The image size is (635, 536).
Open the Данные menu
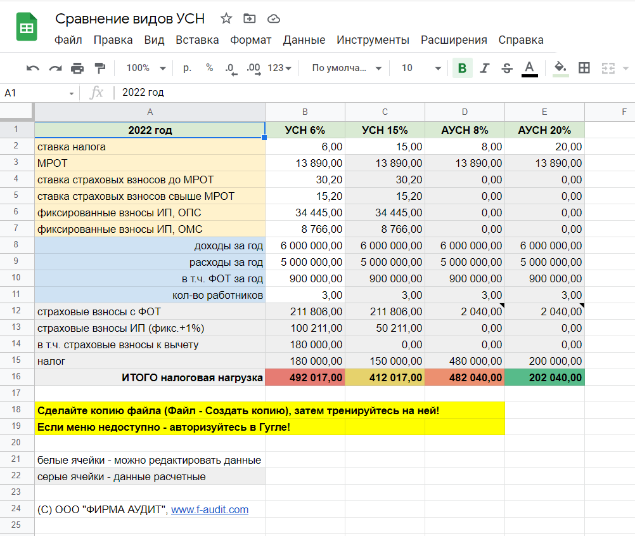click(x=304, y=40)
